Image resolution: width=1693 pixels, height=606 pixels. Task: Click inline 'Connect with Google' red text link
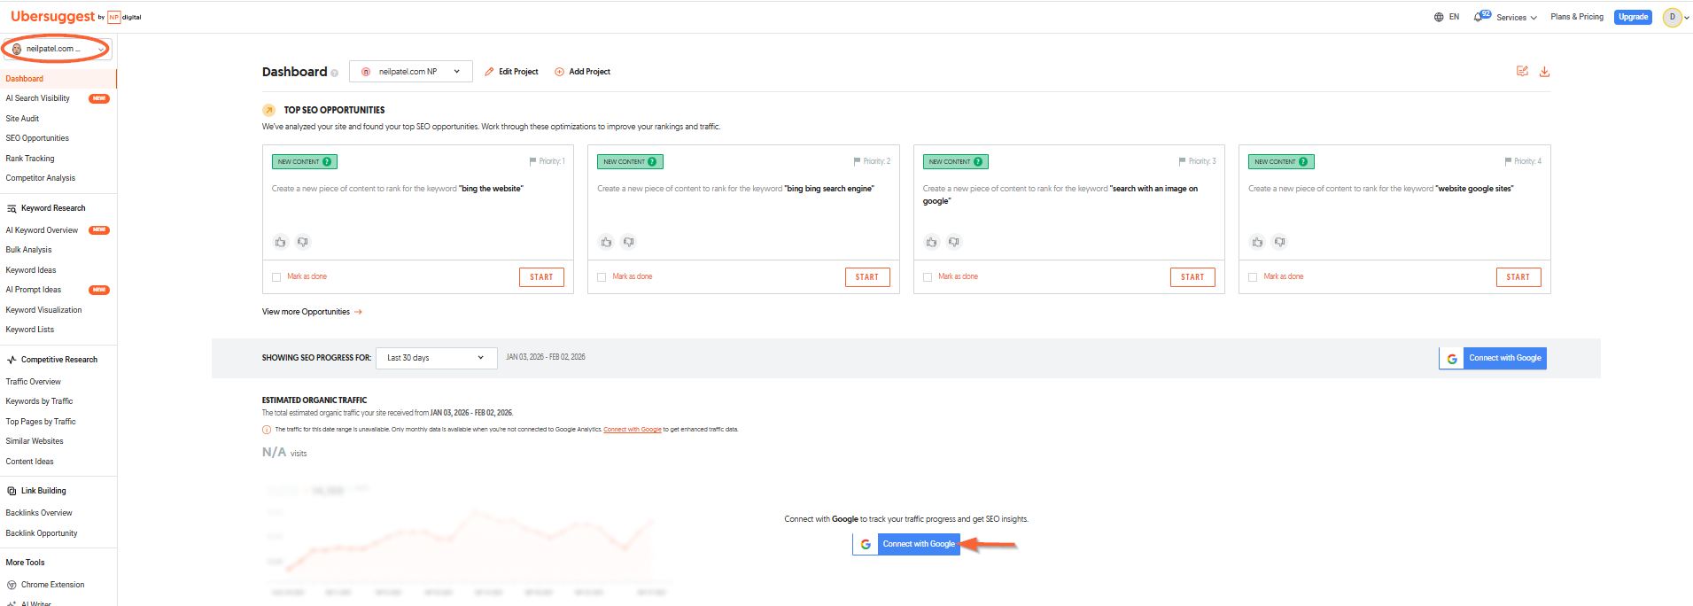tap(633, 430)
